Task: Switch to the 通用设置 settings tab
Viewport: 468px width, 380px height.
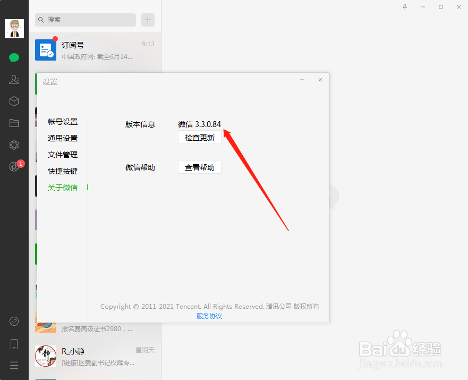Action: (62, 138)
